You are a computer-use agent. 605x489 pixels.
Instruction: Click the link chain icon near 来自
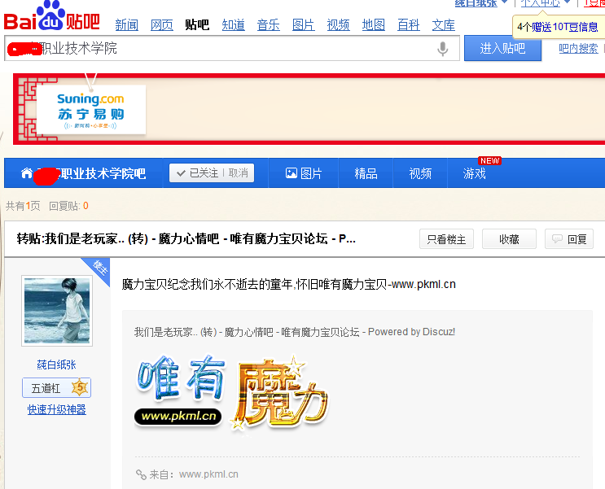point(141,474)
